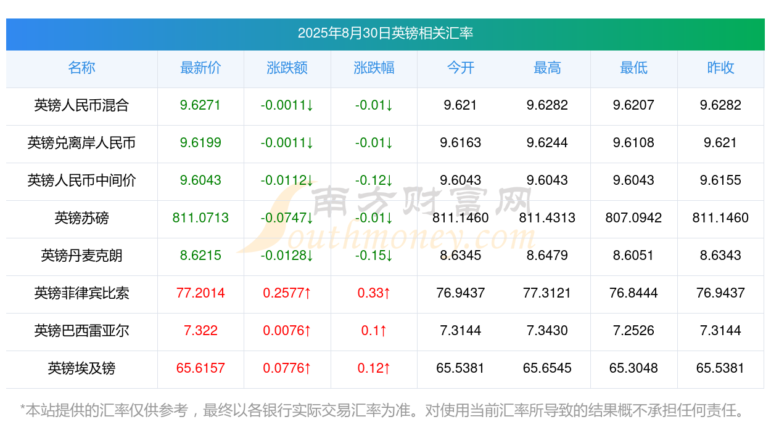Screen dimensions: 771x430
Task: Click low value 9.6108
Action: click(634, 143)
